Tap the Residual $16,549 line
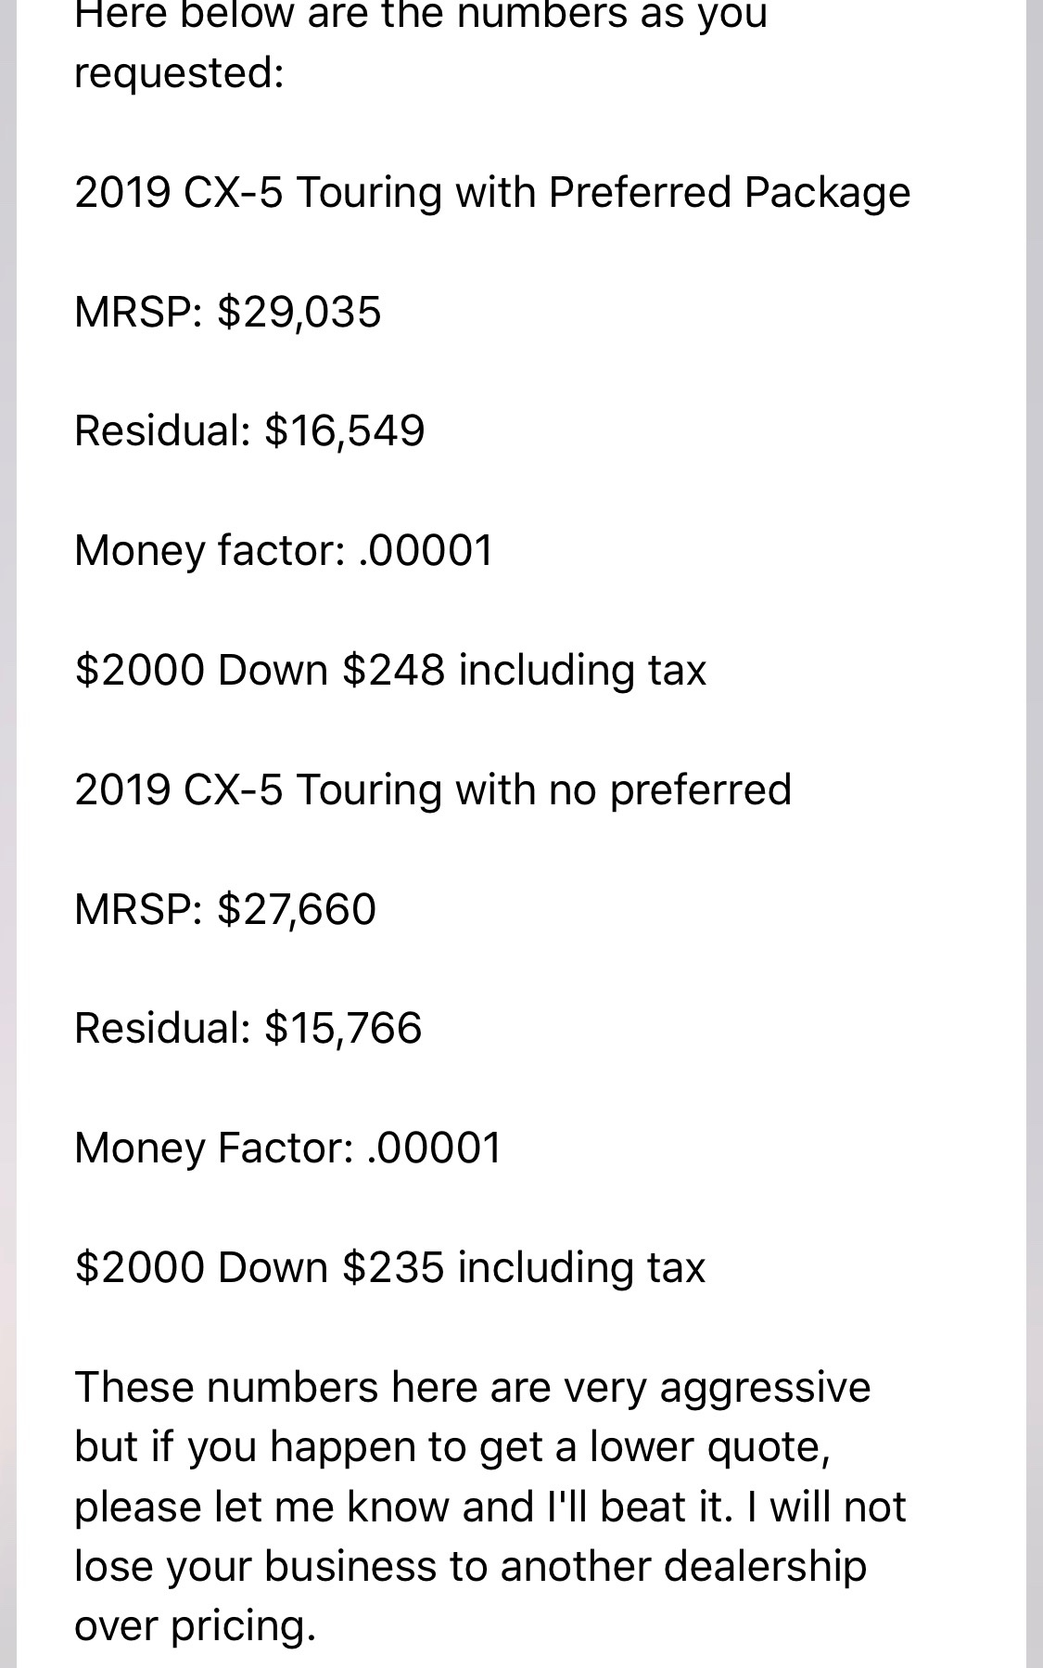The width and height of the screenshot is (1043, 1668). pyautogui.click(x=249, y=430)
